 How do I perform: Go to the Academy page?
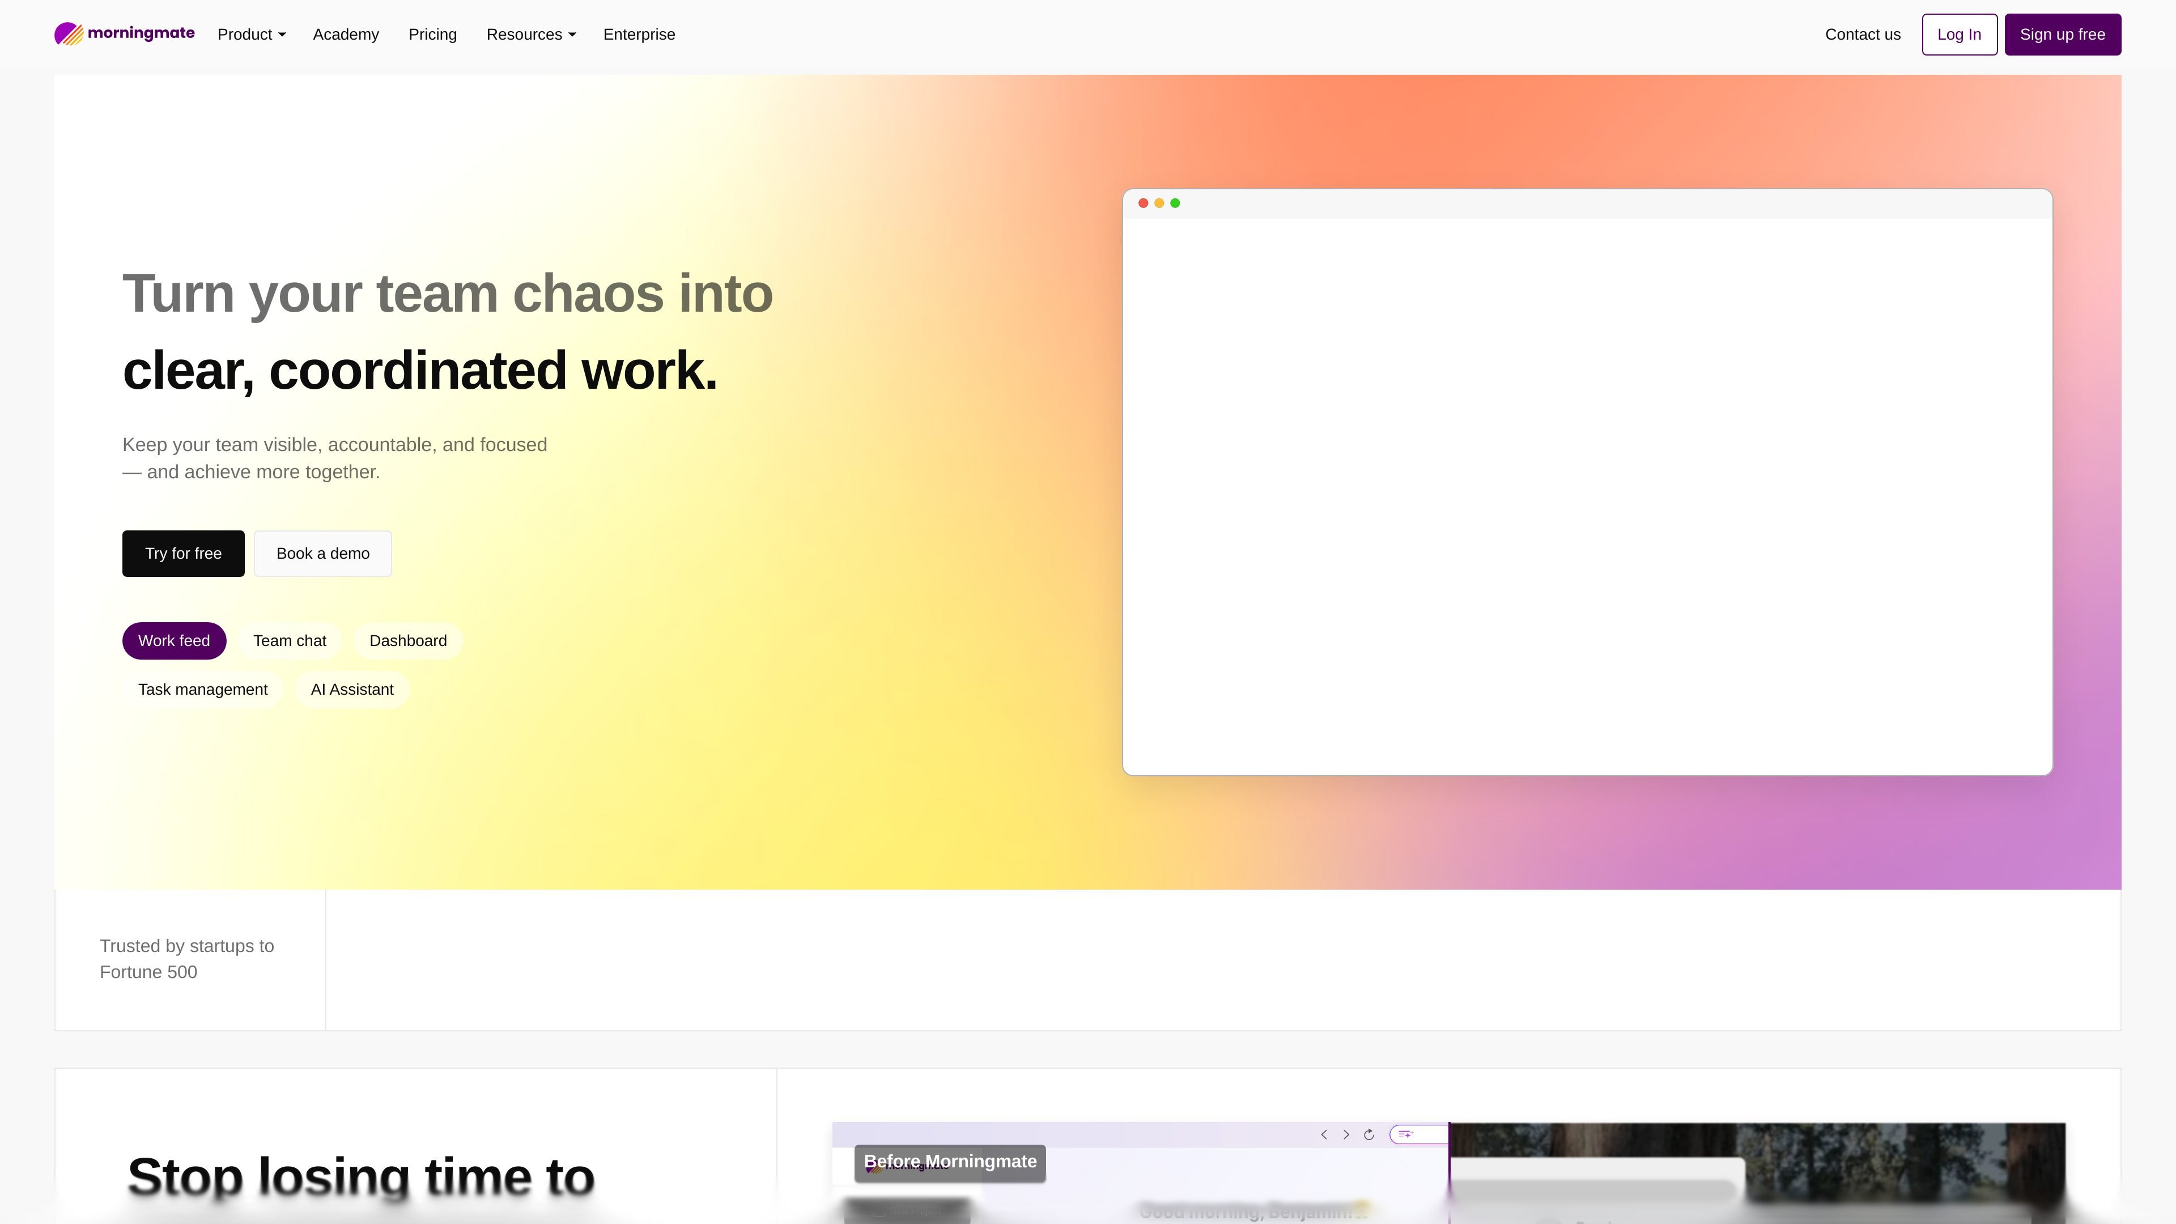346,35
